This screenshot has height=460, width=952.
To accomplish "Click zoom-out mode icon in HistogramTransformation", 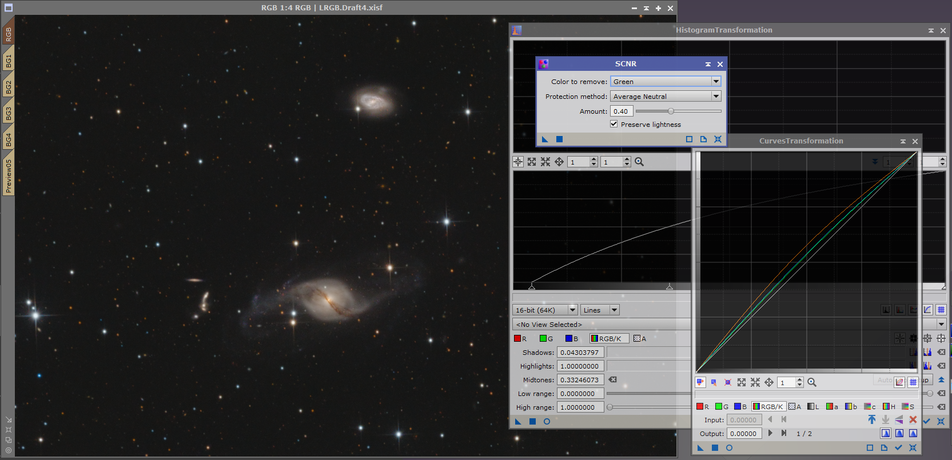I will (x=545, y=162).
